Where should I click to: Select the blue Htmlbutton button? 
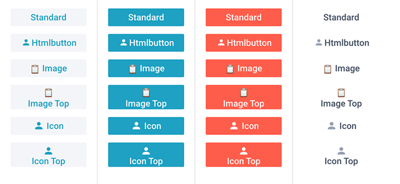point(146,43)
